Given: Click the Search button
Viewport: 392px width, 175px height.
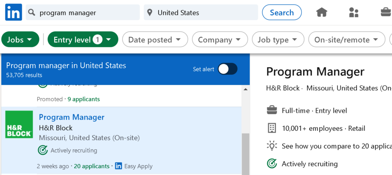Looking at the screenshot, I should pyautogui.click(x=282, y=12).
